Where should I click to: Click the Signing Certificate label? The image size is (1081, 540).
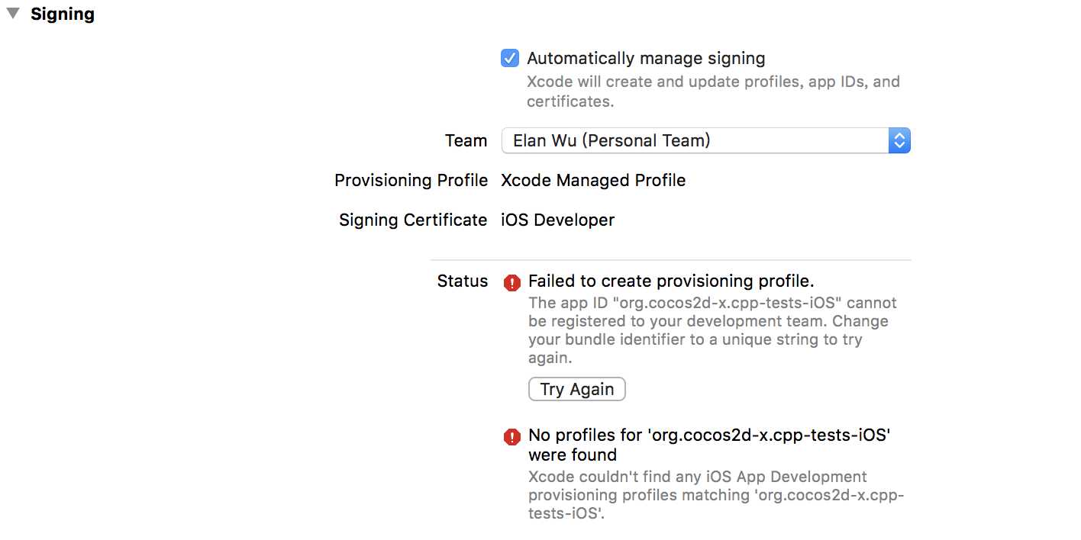(x=413, y=220)
